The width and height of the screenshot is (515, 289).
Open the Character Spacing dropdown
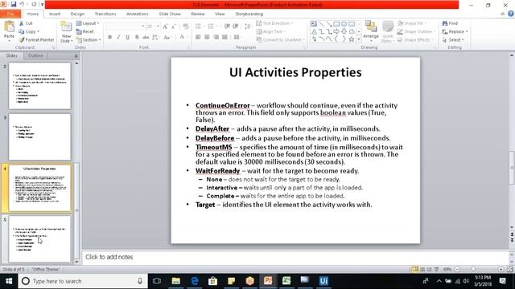coord(155,37)
